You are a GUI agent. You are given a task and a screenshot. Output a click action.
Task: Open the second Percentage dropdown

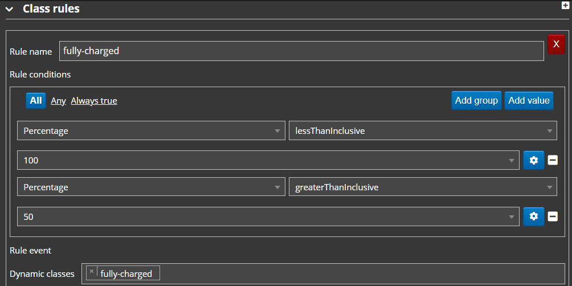[x=151, y=187]
